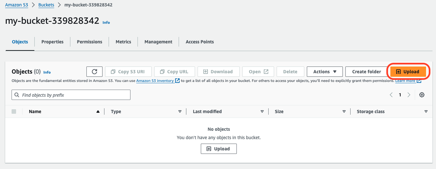Toggle the select-all objects checkbox
The image size is (436, 169).
tap(14, 111)
